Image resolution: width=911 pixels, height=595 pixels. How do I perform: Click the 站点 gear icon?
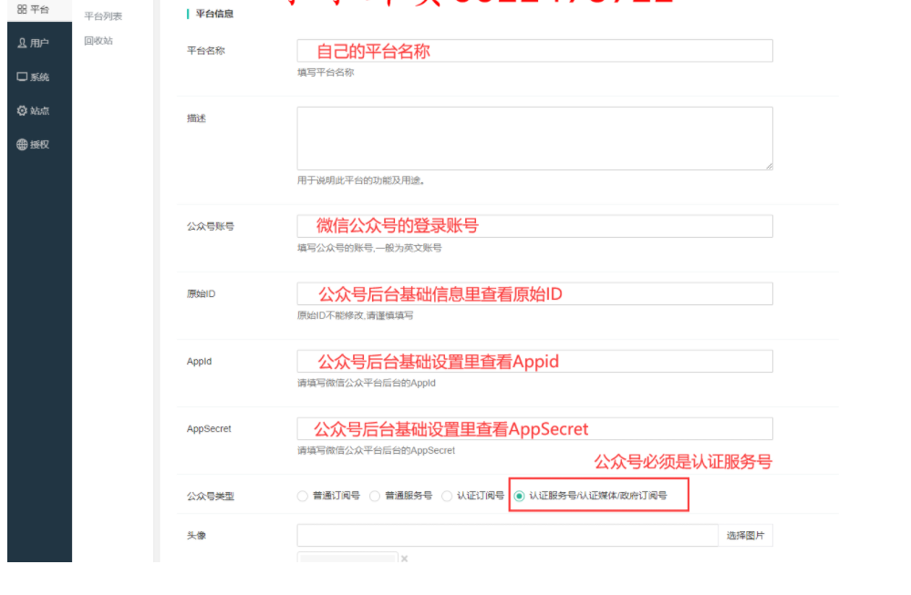coord(22,110)
